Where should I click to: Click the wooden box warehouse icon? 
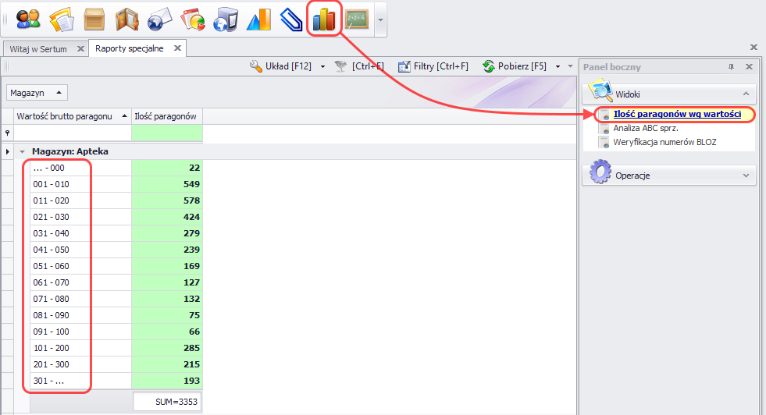tap(94, 18)
